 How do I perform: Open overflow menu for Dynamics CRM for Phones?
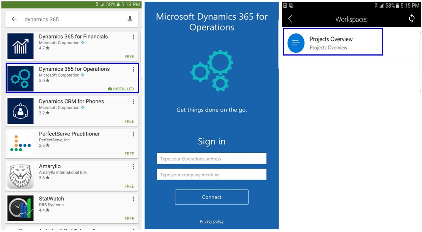tap(133, 102)
